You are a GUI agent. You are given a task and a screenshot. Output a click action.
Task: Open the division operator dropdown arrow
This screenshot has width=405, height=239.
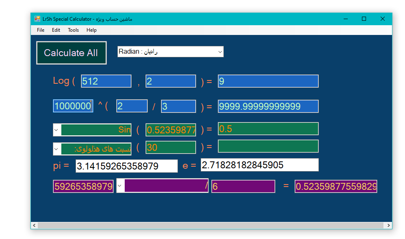point(120,186)
